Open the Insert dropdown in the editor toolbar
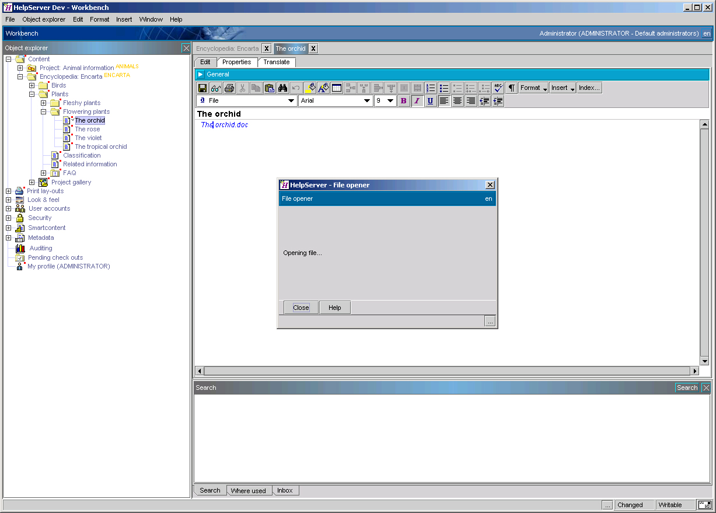 (563, 88)
